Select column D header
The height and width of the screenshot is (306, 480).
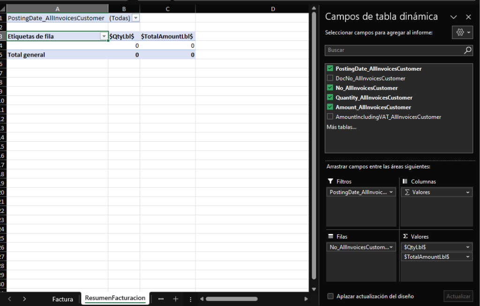(273, 9)
